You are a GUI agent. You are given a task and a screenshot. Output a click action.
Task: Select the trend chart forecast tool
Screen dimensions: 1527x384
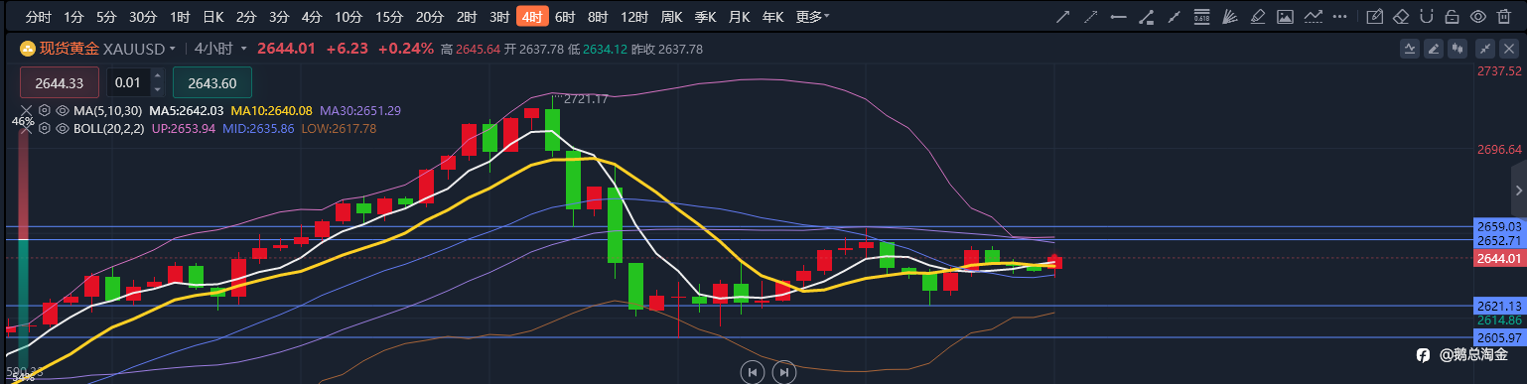(1314, 17)
